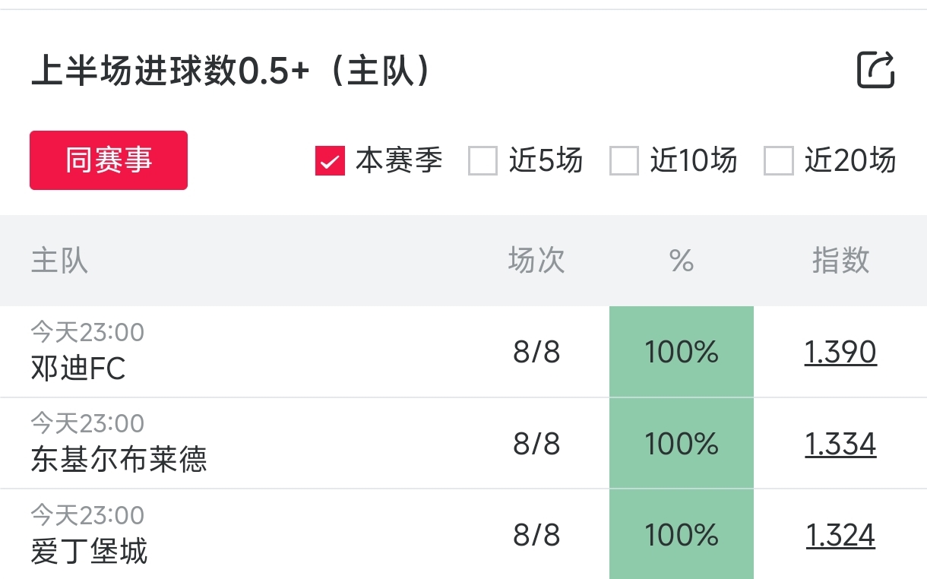Click the 100% cell for 邓迪FC
This screenshot has height=579, width=927.
[x=682, y=353]
